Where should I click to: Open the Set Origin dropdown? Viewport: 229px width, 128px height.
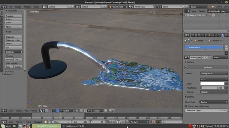click(x=14, y=52)
